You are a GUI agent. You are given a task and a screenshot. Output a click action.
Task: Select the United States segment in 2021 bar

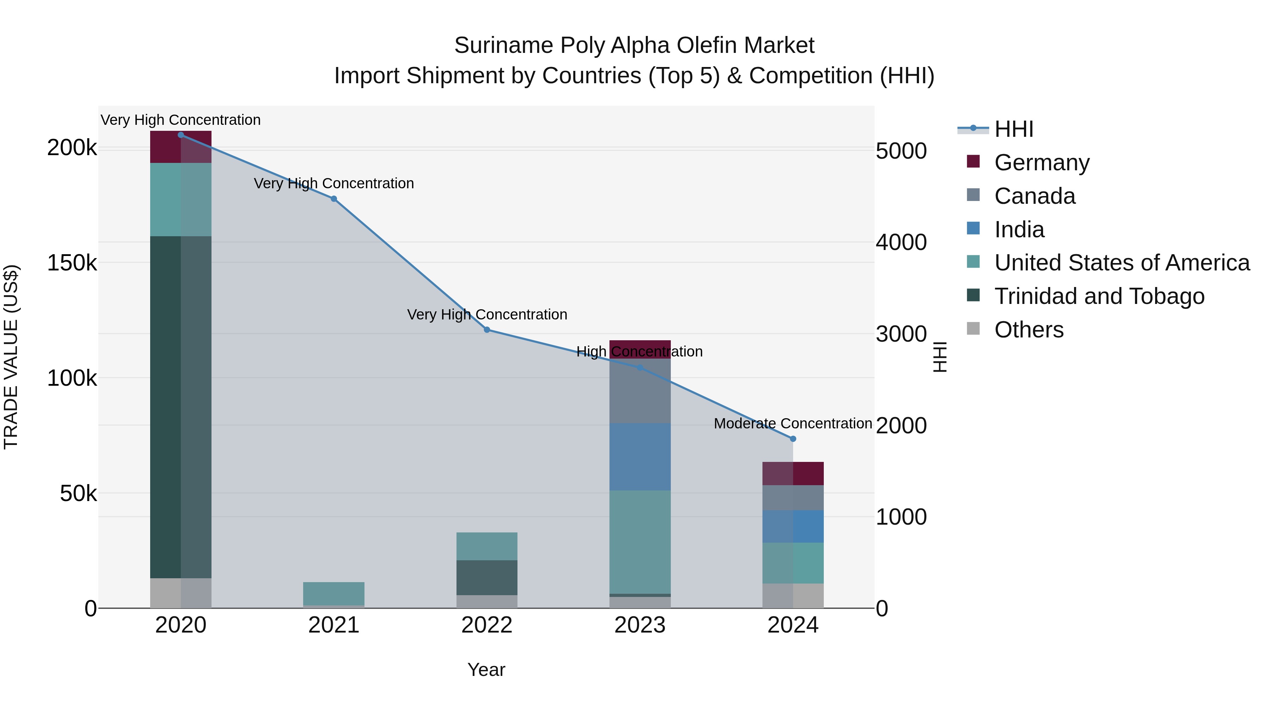(x=334, y=594)
